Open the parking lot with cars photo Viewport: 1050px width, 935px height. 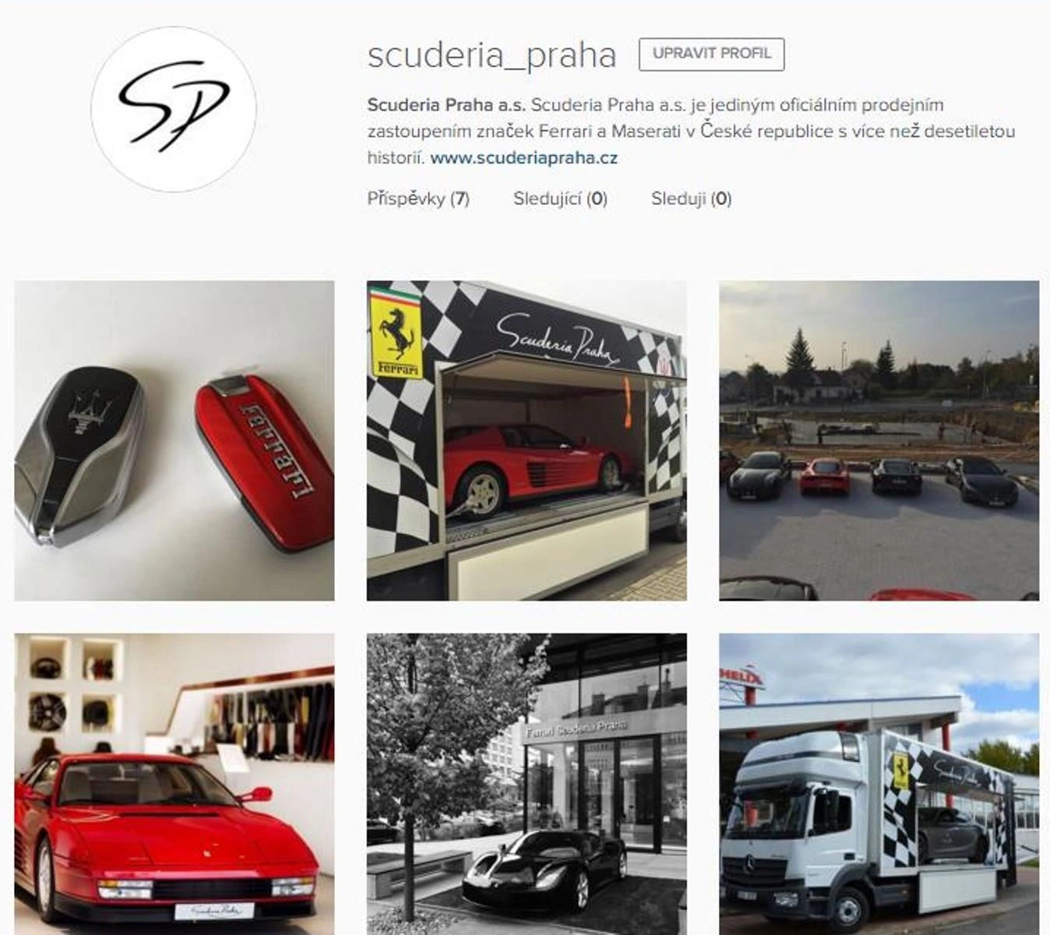[x=879, y=441]
